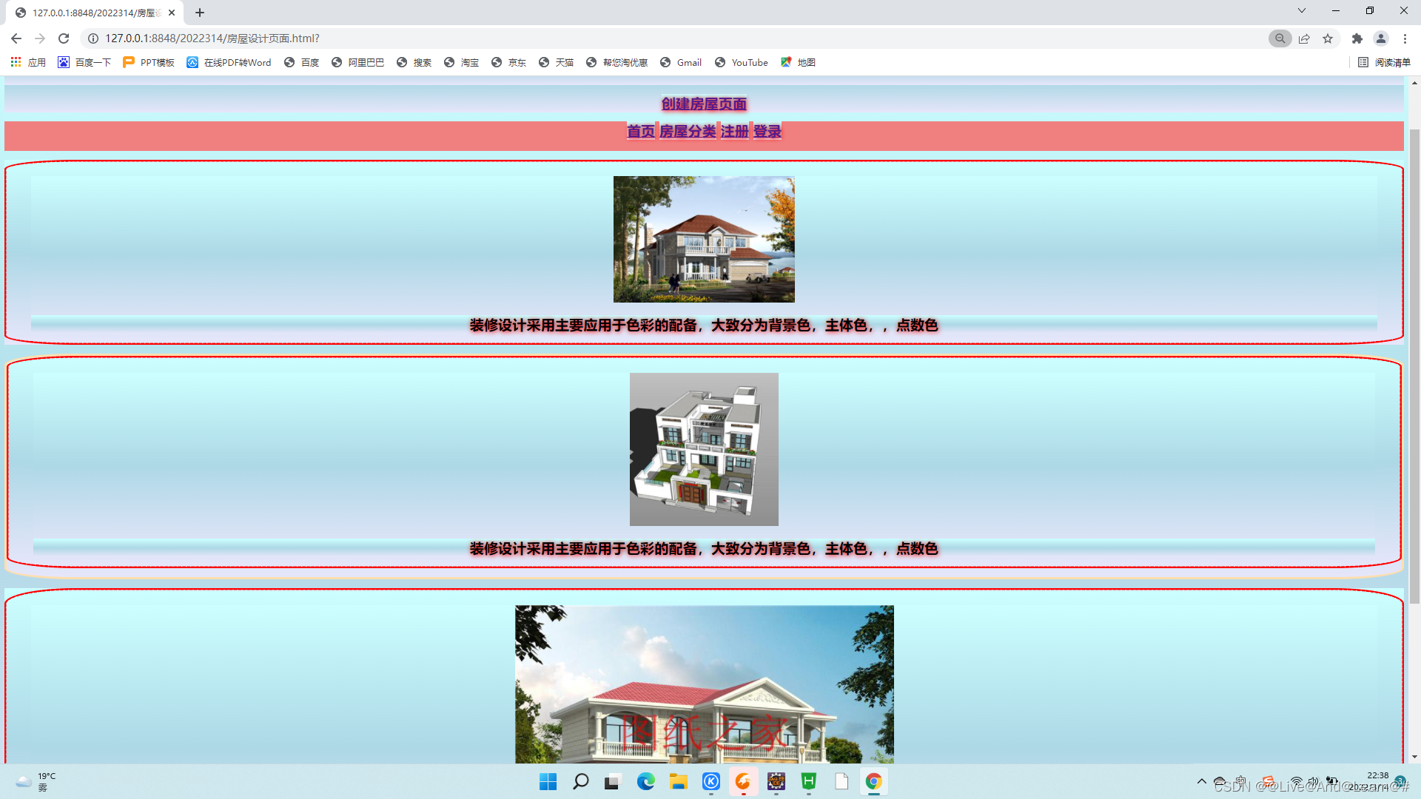Select the 房屋设计页面 browser tab
Image resolution: width=1421 pixels, height=799 pixels.
pyautogui.click(x=89, y=13)
